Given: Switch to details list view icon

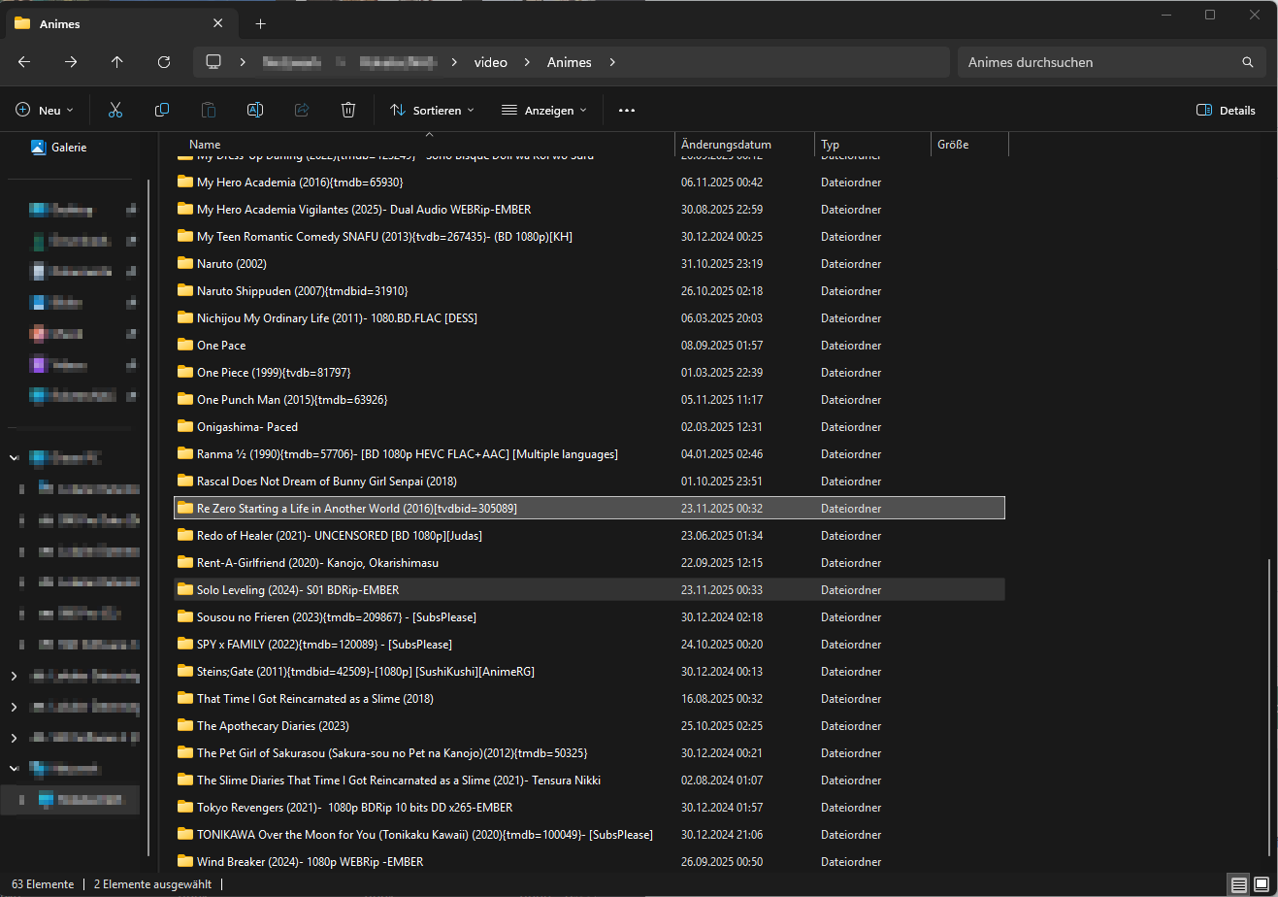Looking at the screenshot, I should 1238,884.
